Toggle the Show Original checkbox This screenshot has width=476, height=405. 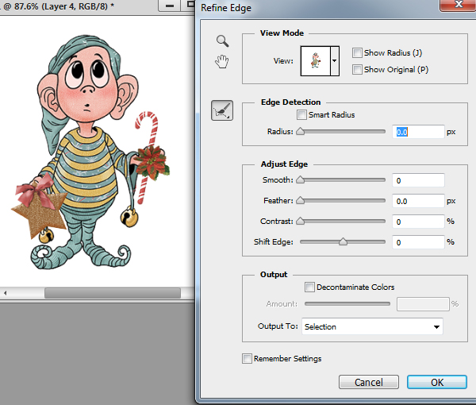tap(358, 69)
